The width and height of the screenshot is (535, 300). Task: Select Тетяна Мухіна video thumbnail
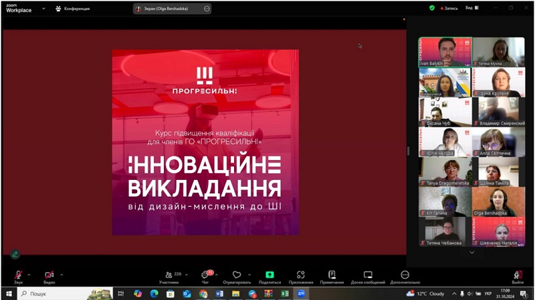click(x=498, y=52)
